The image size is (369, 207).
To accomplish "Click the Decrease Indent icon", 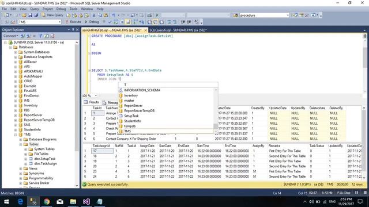I will (x=183, y=22).
